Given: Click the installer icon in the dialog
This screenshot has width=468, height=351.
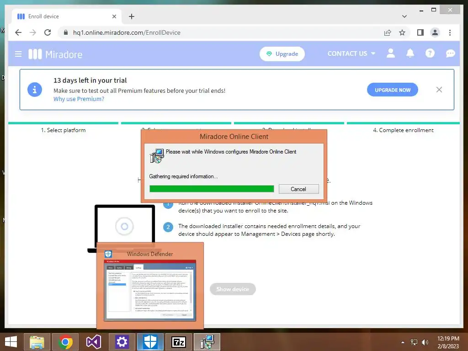Looking at the screenshot, I should point(157,155).
